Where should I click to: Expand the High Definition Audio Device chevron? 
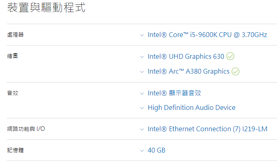point(142,108)
